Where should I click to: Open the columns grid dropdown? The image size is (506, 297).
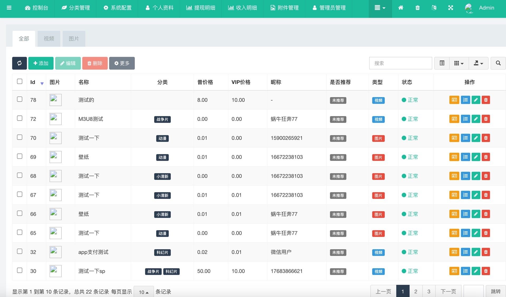[x=459, y=63]
